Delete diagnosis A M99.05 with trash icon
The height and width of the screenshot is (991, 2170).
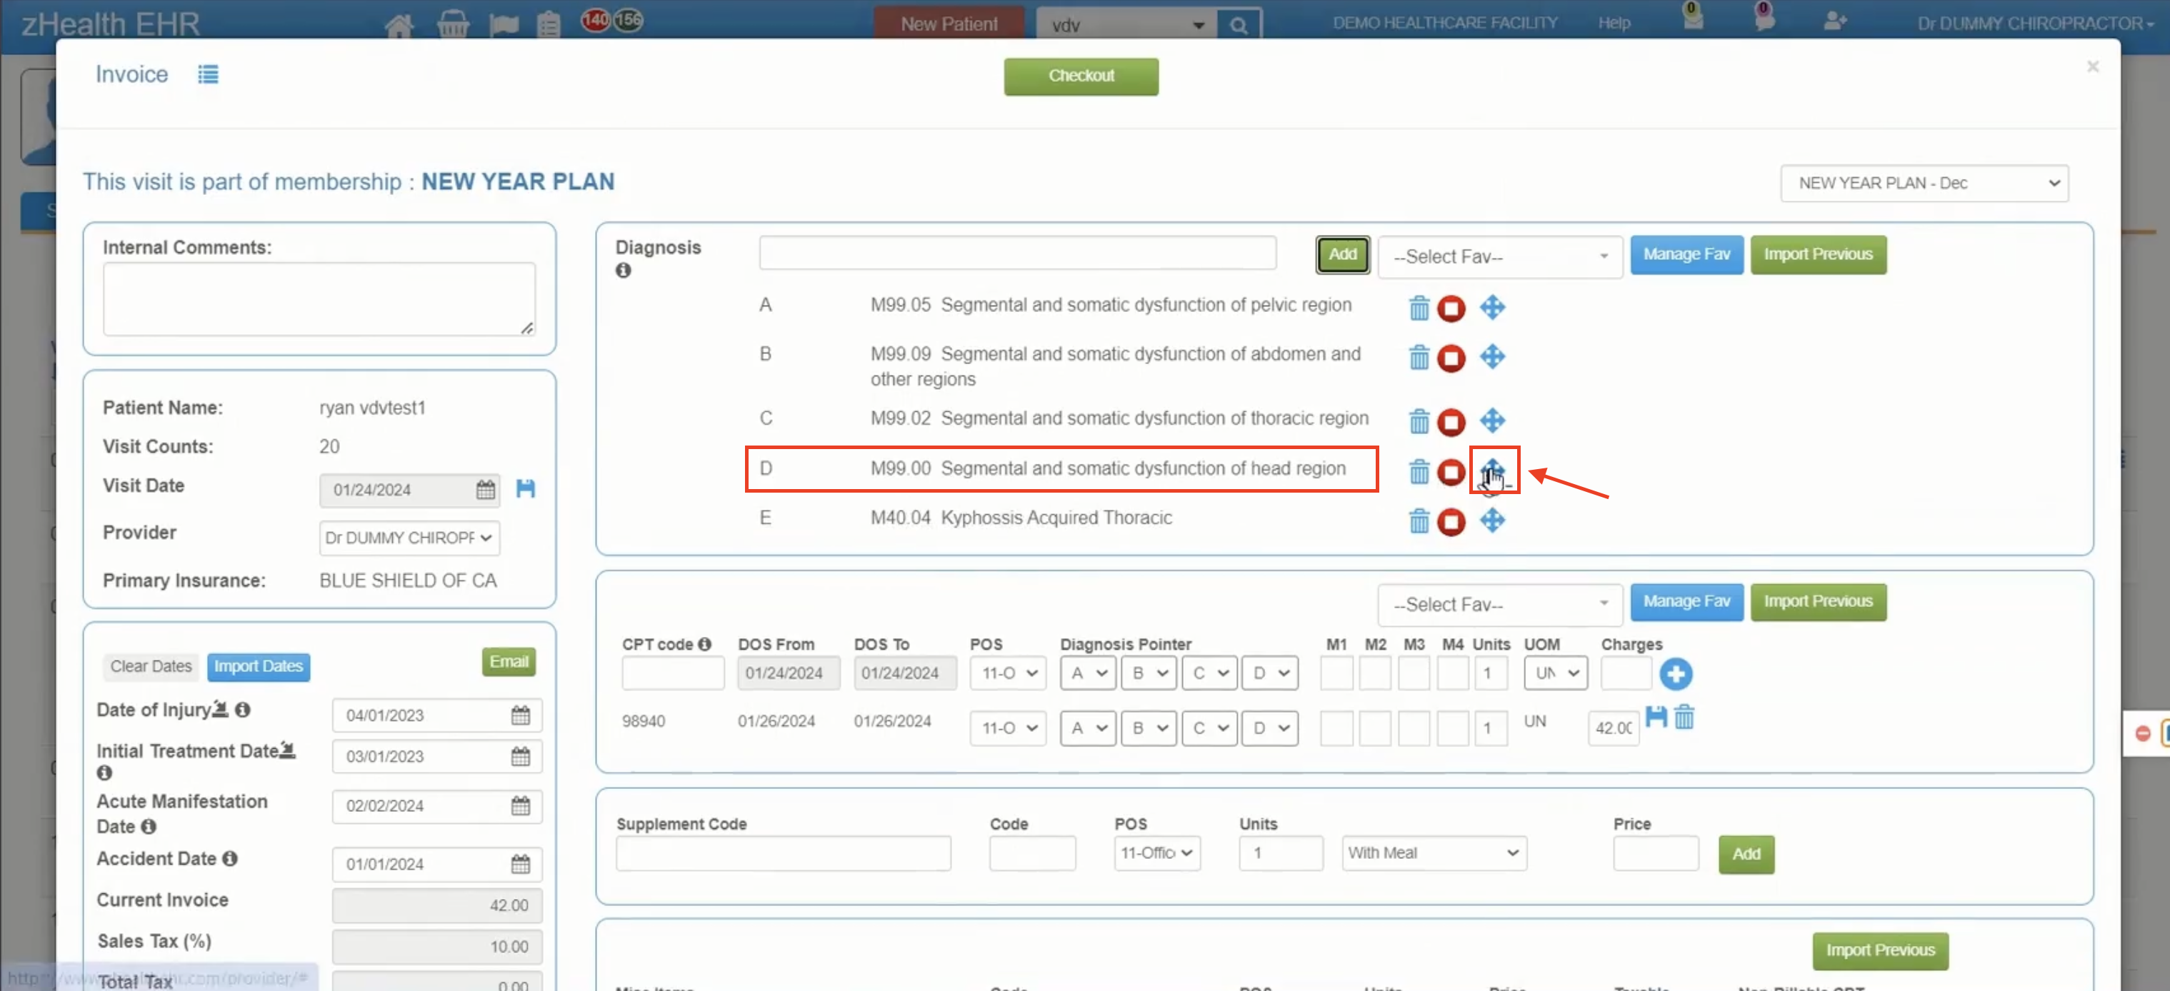tap(1419, 308)
